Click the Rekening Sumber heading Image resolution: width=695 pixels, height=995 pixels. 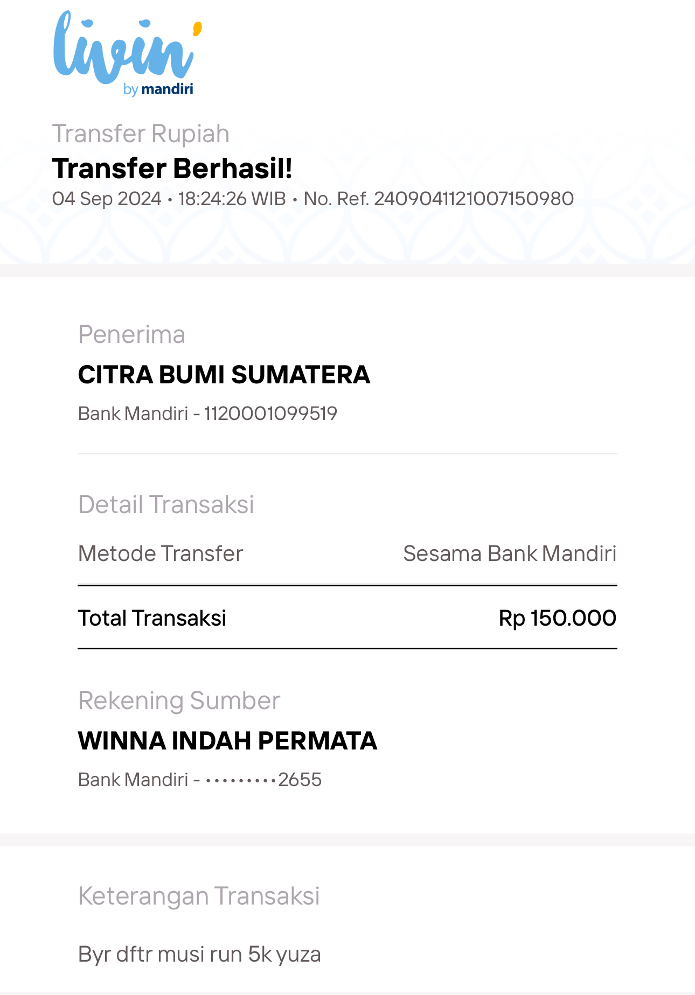click(x=179, y=700)
